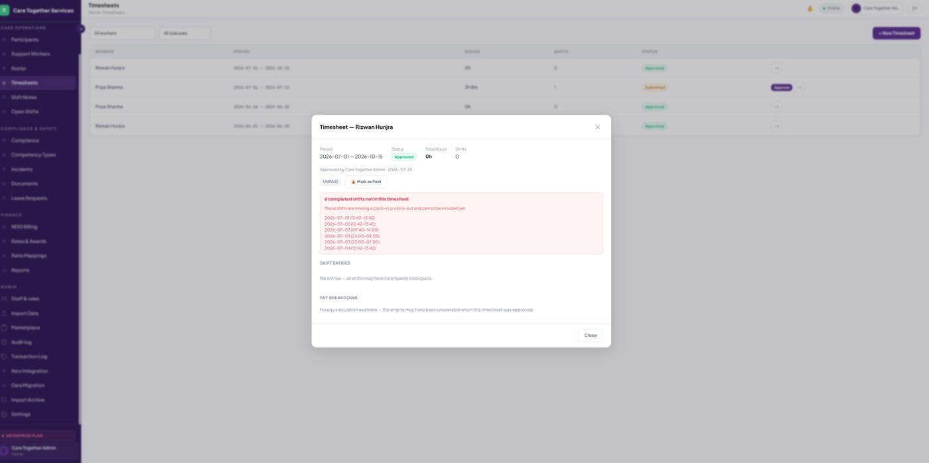The height and width of the screenshot is (463, 929).
Task: Open the Care Together Admin account menu in the header
Action: (x=877, y=8)
